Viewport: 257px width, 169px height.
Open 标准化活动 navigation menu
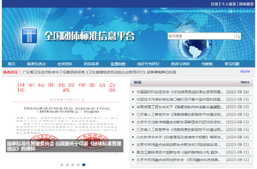(36, 64)
